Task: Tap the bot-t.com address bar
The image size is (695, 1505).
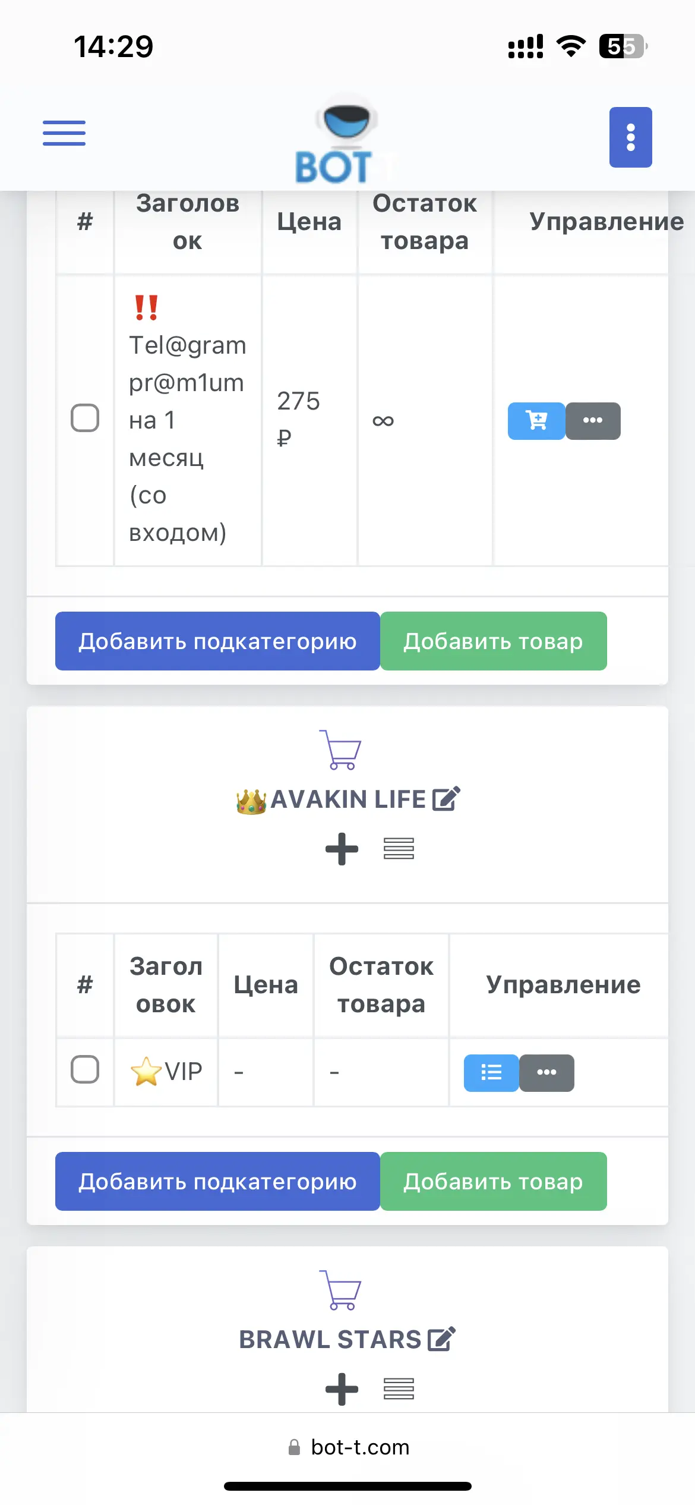Action: pos(348,1447)
